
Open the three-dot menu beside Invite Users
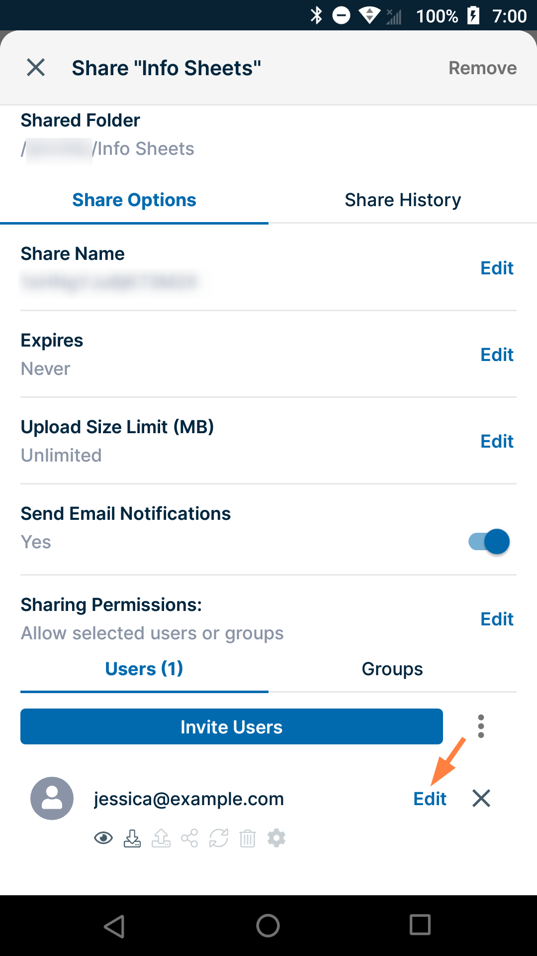tap(481, 726)
